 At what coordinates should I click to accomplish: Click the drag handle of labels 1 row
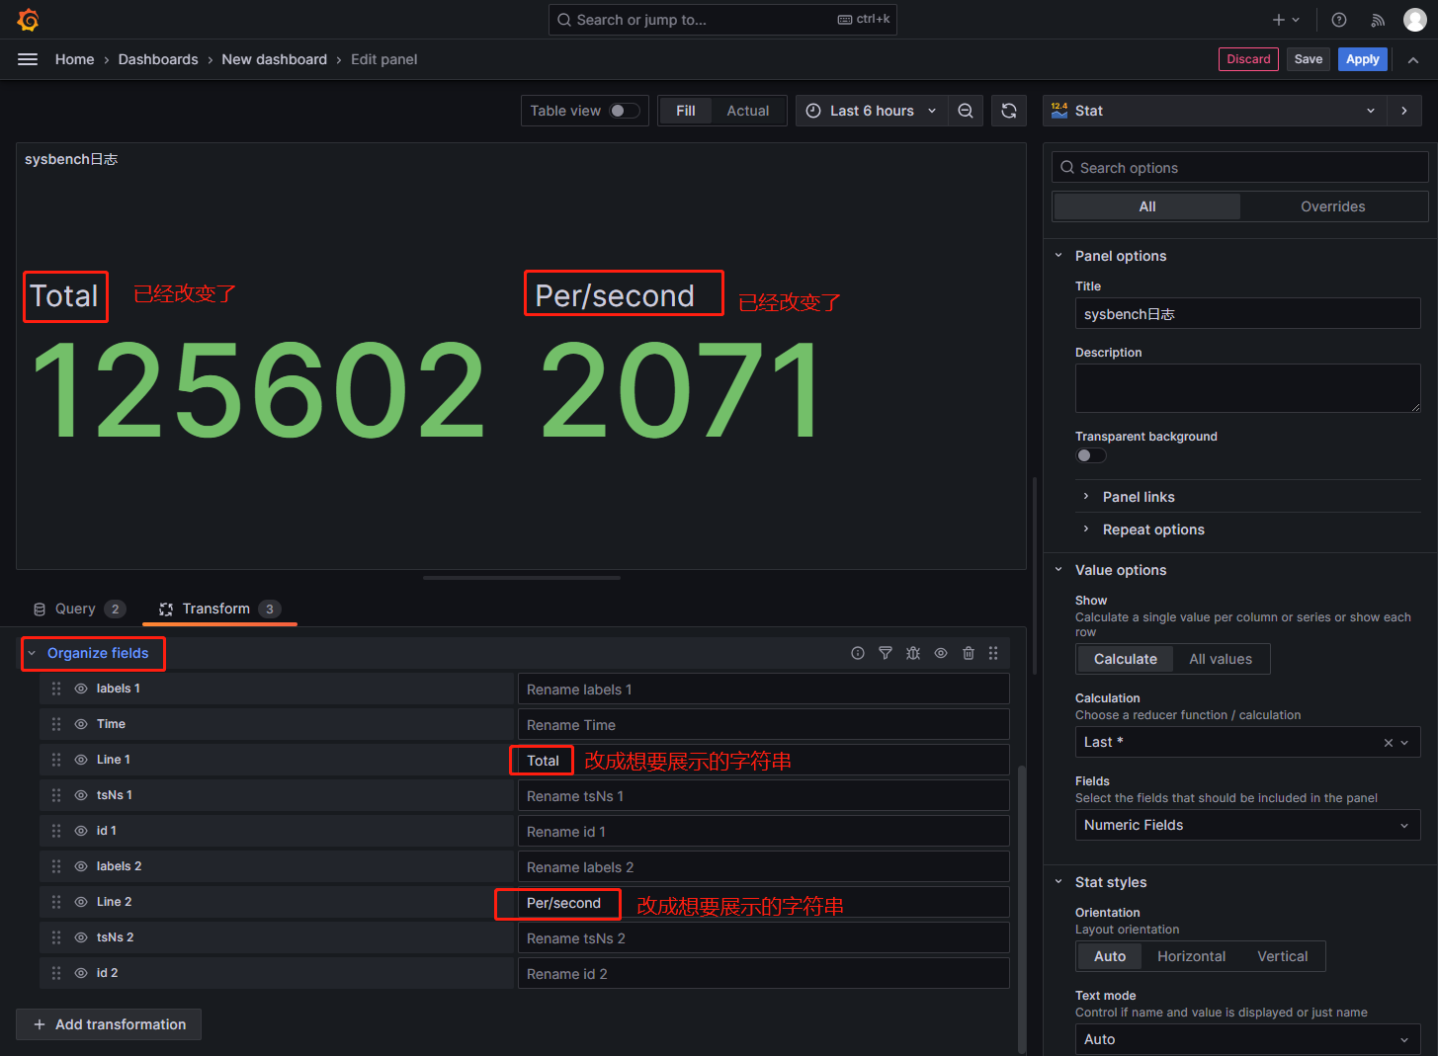56,689
